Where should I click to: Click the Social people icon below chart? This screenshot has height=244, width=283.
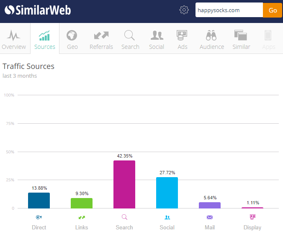pyautogui.click(x=167, y=217)
